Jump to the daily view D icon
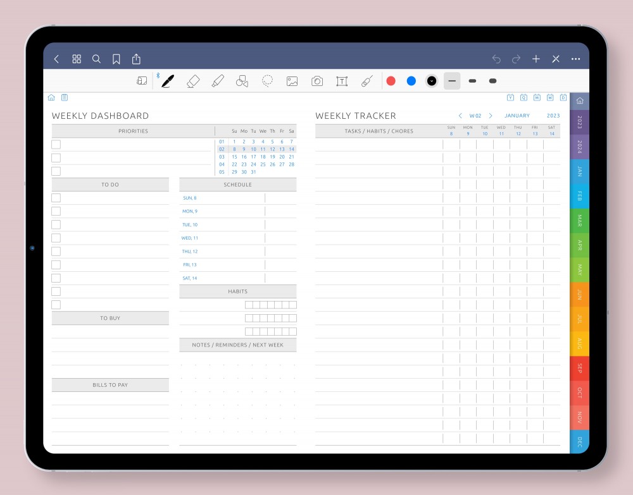Viewport: 633px width, 495px height. pyautogui.click(x=563, y=97)
